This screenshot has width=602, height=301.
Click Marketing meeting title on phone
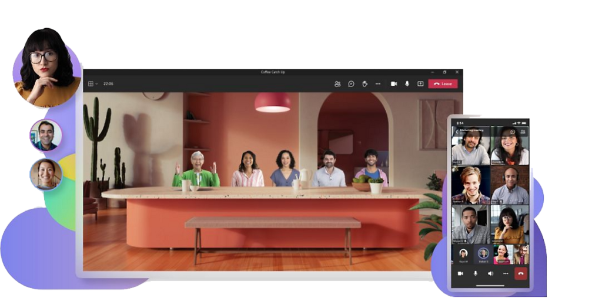click(x=471, y=131)
